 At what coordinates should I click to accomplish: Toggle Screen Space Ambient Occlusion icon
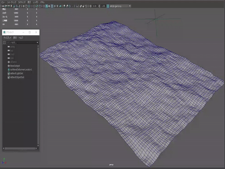[64, 6]
